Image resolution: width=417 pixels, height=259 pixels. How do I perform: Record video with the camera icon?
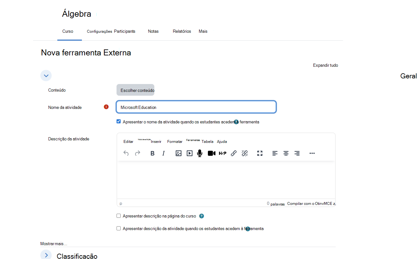click(x=212, y=153)
